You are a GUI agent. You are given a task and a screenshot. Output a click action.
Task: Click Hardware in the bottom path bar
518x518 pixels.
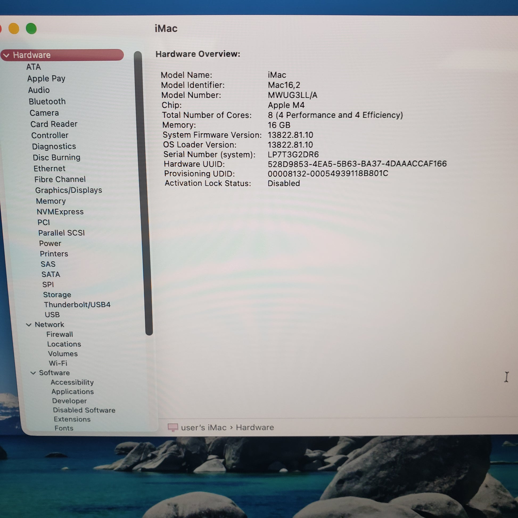pos(255,427)
